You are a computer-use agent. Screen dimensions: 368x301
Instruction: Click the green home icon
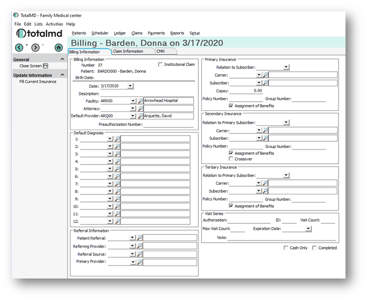(x=58, y=48)
